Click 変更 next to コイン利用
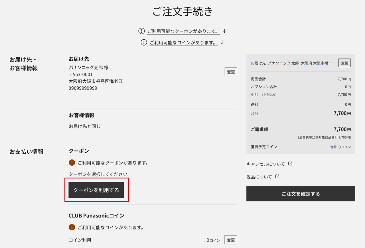 coord(230,240)
